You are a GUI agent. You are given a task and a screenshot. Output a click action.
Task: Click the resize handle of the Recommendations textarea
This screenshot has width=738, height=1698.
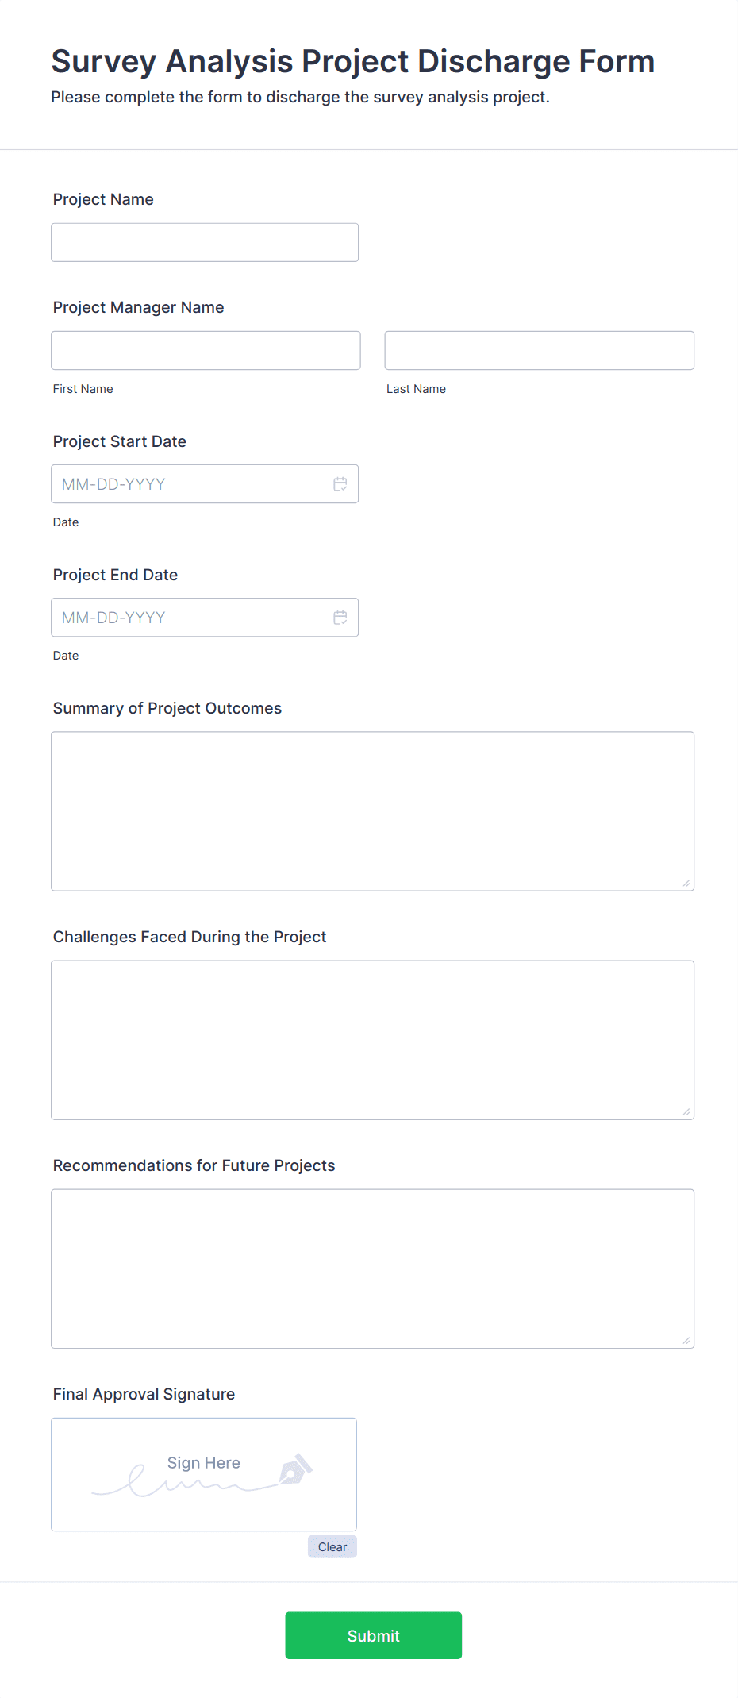[x=686, y=1340]
